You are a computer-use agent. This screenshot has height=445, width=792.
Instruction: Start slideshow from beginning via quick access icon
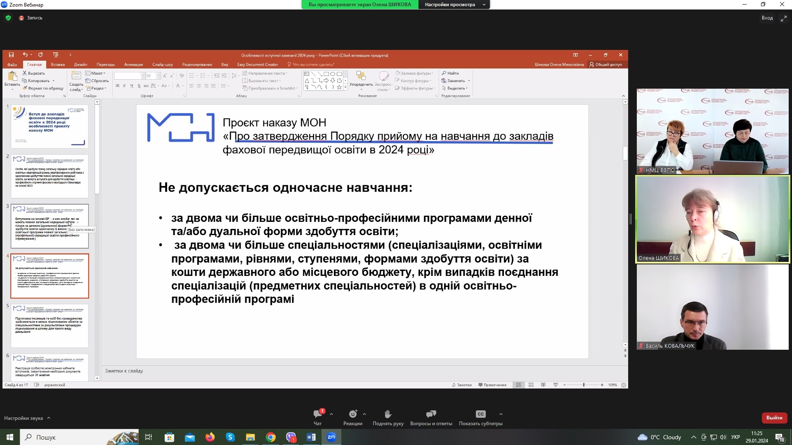tap(56, 55)
